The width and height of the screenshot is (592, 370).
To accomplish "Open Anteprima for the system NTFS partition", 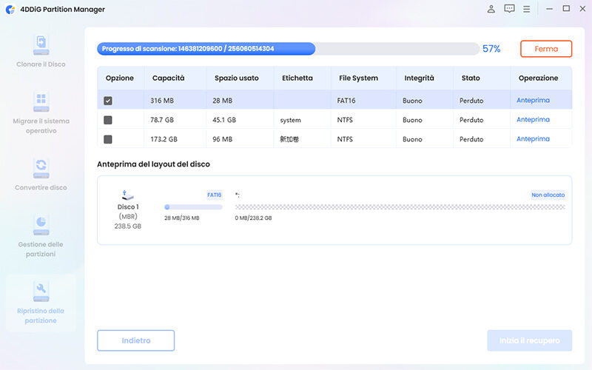I will click(533, 120).
